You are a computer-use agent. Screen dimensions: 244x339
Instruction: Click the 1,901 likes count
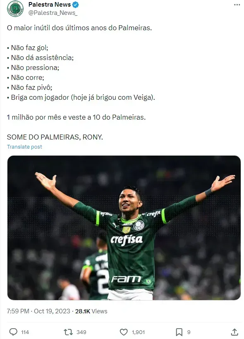coord(138,332)
